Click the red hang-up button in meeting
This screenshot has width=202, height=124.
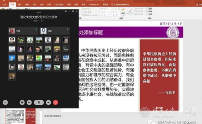(56, 101)
